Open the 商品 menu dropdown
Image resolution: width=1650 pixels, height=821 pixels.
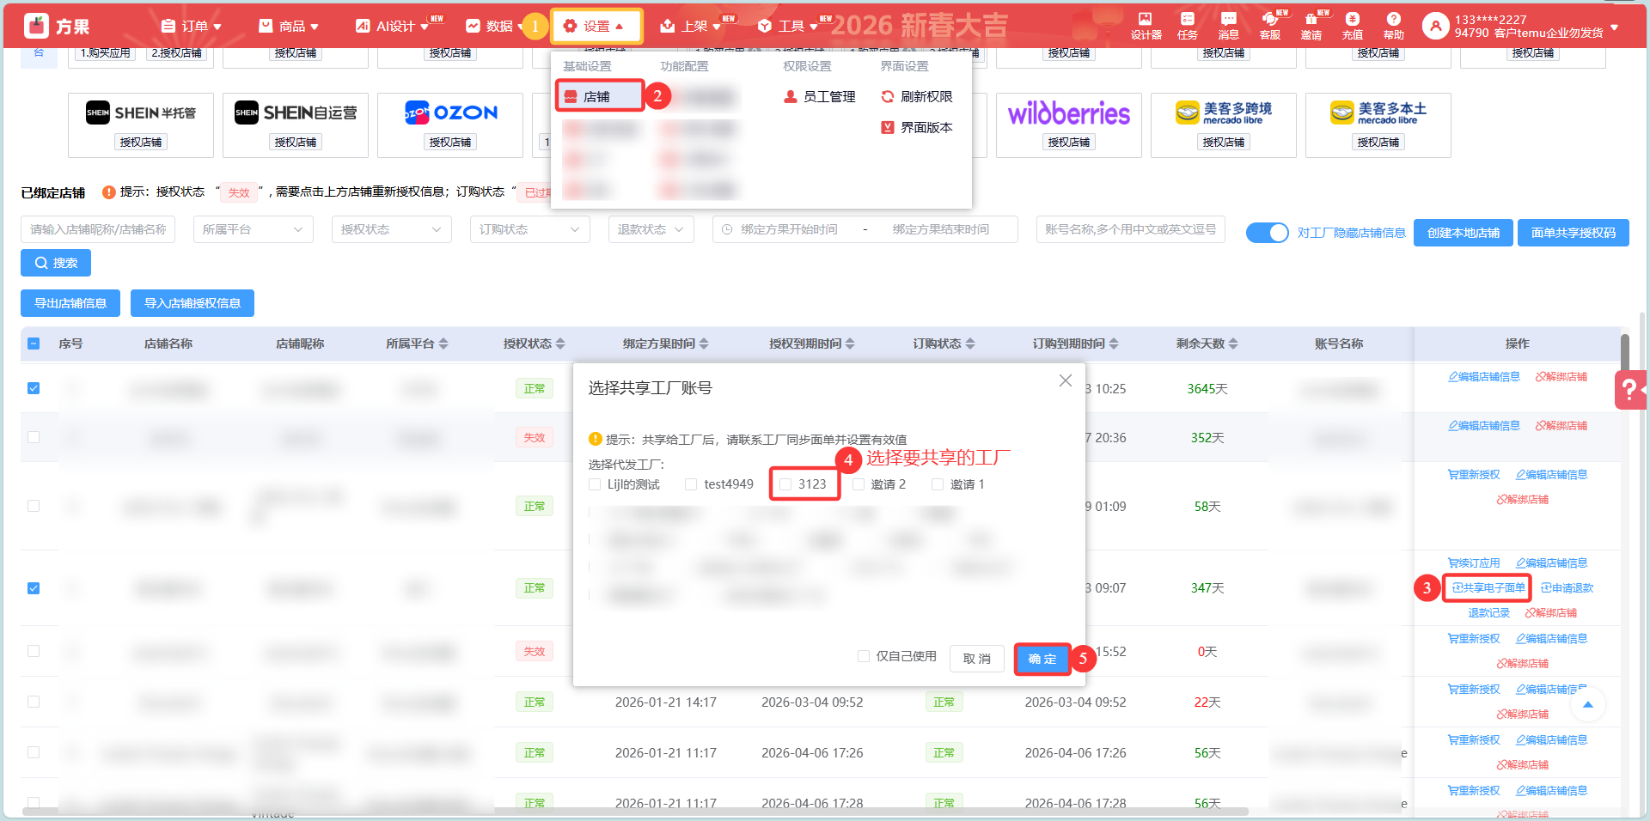[289, 27]
